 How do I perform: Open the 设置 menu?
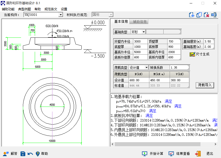64,9
